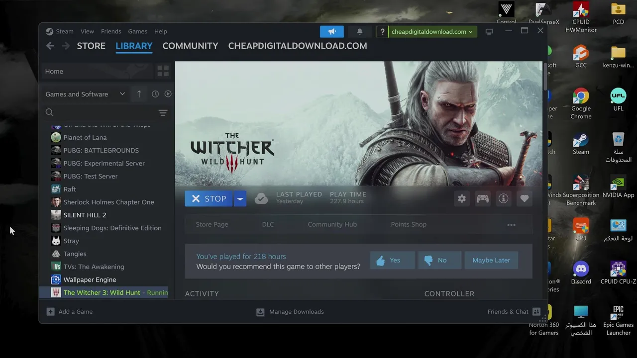Go to the COMMUNITY tab
This screenshot has width=637, height=358.
pyautogui.click(x=190, y=46)
